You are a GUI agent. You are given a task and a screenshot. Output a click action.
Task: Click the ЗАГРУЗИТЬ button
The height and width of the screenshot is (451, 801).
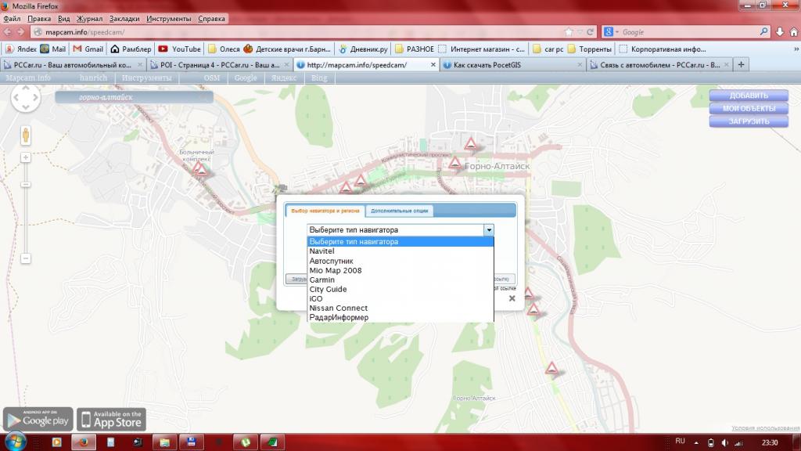coord(749,121)
